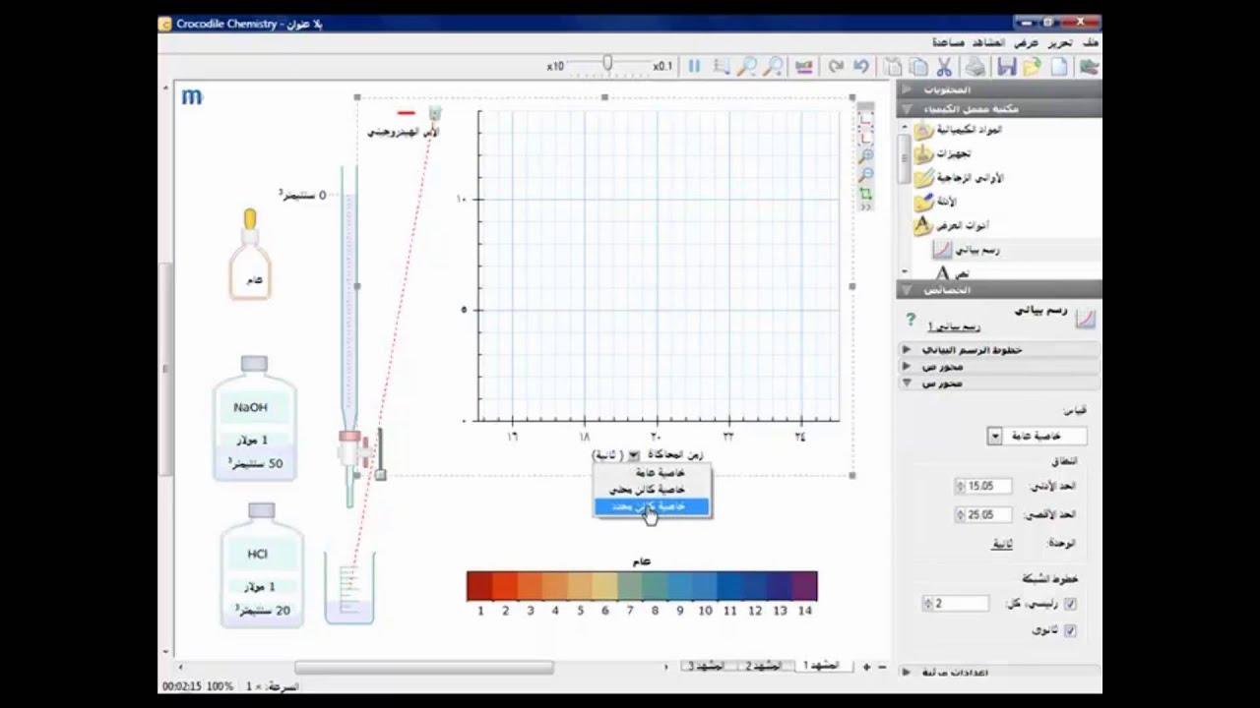1260x708 pixels.
Task: Switch to the المشهد 1 scene tab
Action: point(822,666)
